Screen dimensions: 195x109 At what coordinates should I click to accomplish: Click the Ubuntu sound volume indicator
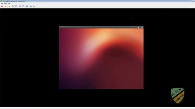tap(139, 27)
